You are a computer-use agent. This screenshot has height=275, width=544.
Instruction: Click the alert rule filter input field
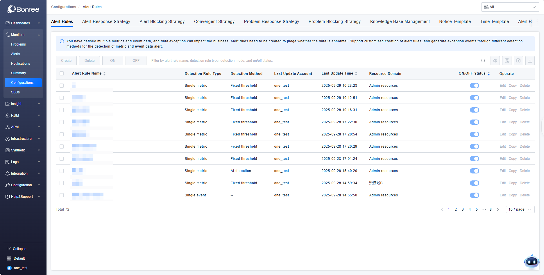[x=314, y=61]
